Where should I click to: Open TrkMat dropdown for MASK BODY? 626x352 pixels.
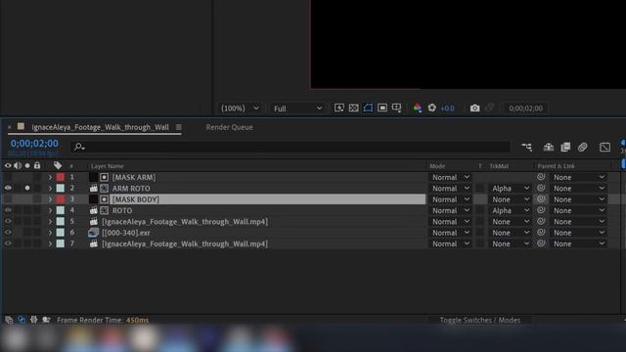pyautogui.click(x=511, y=199)
